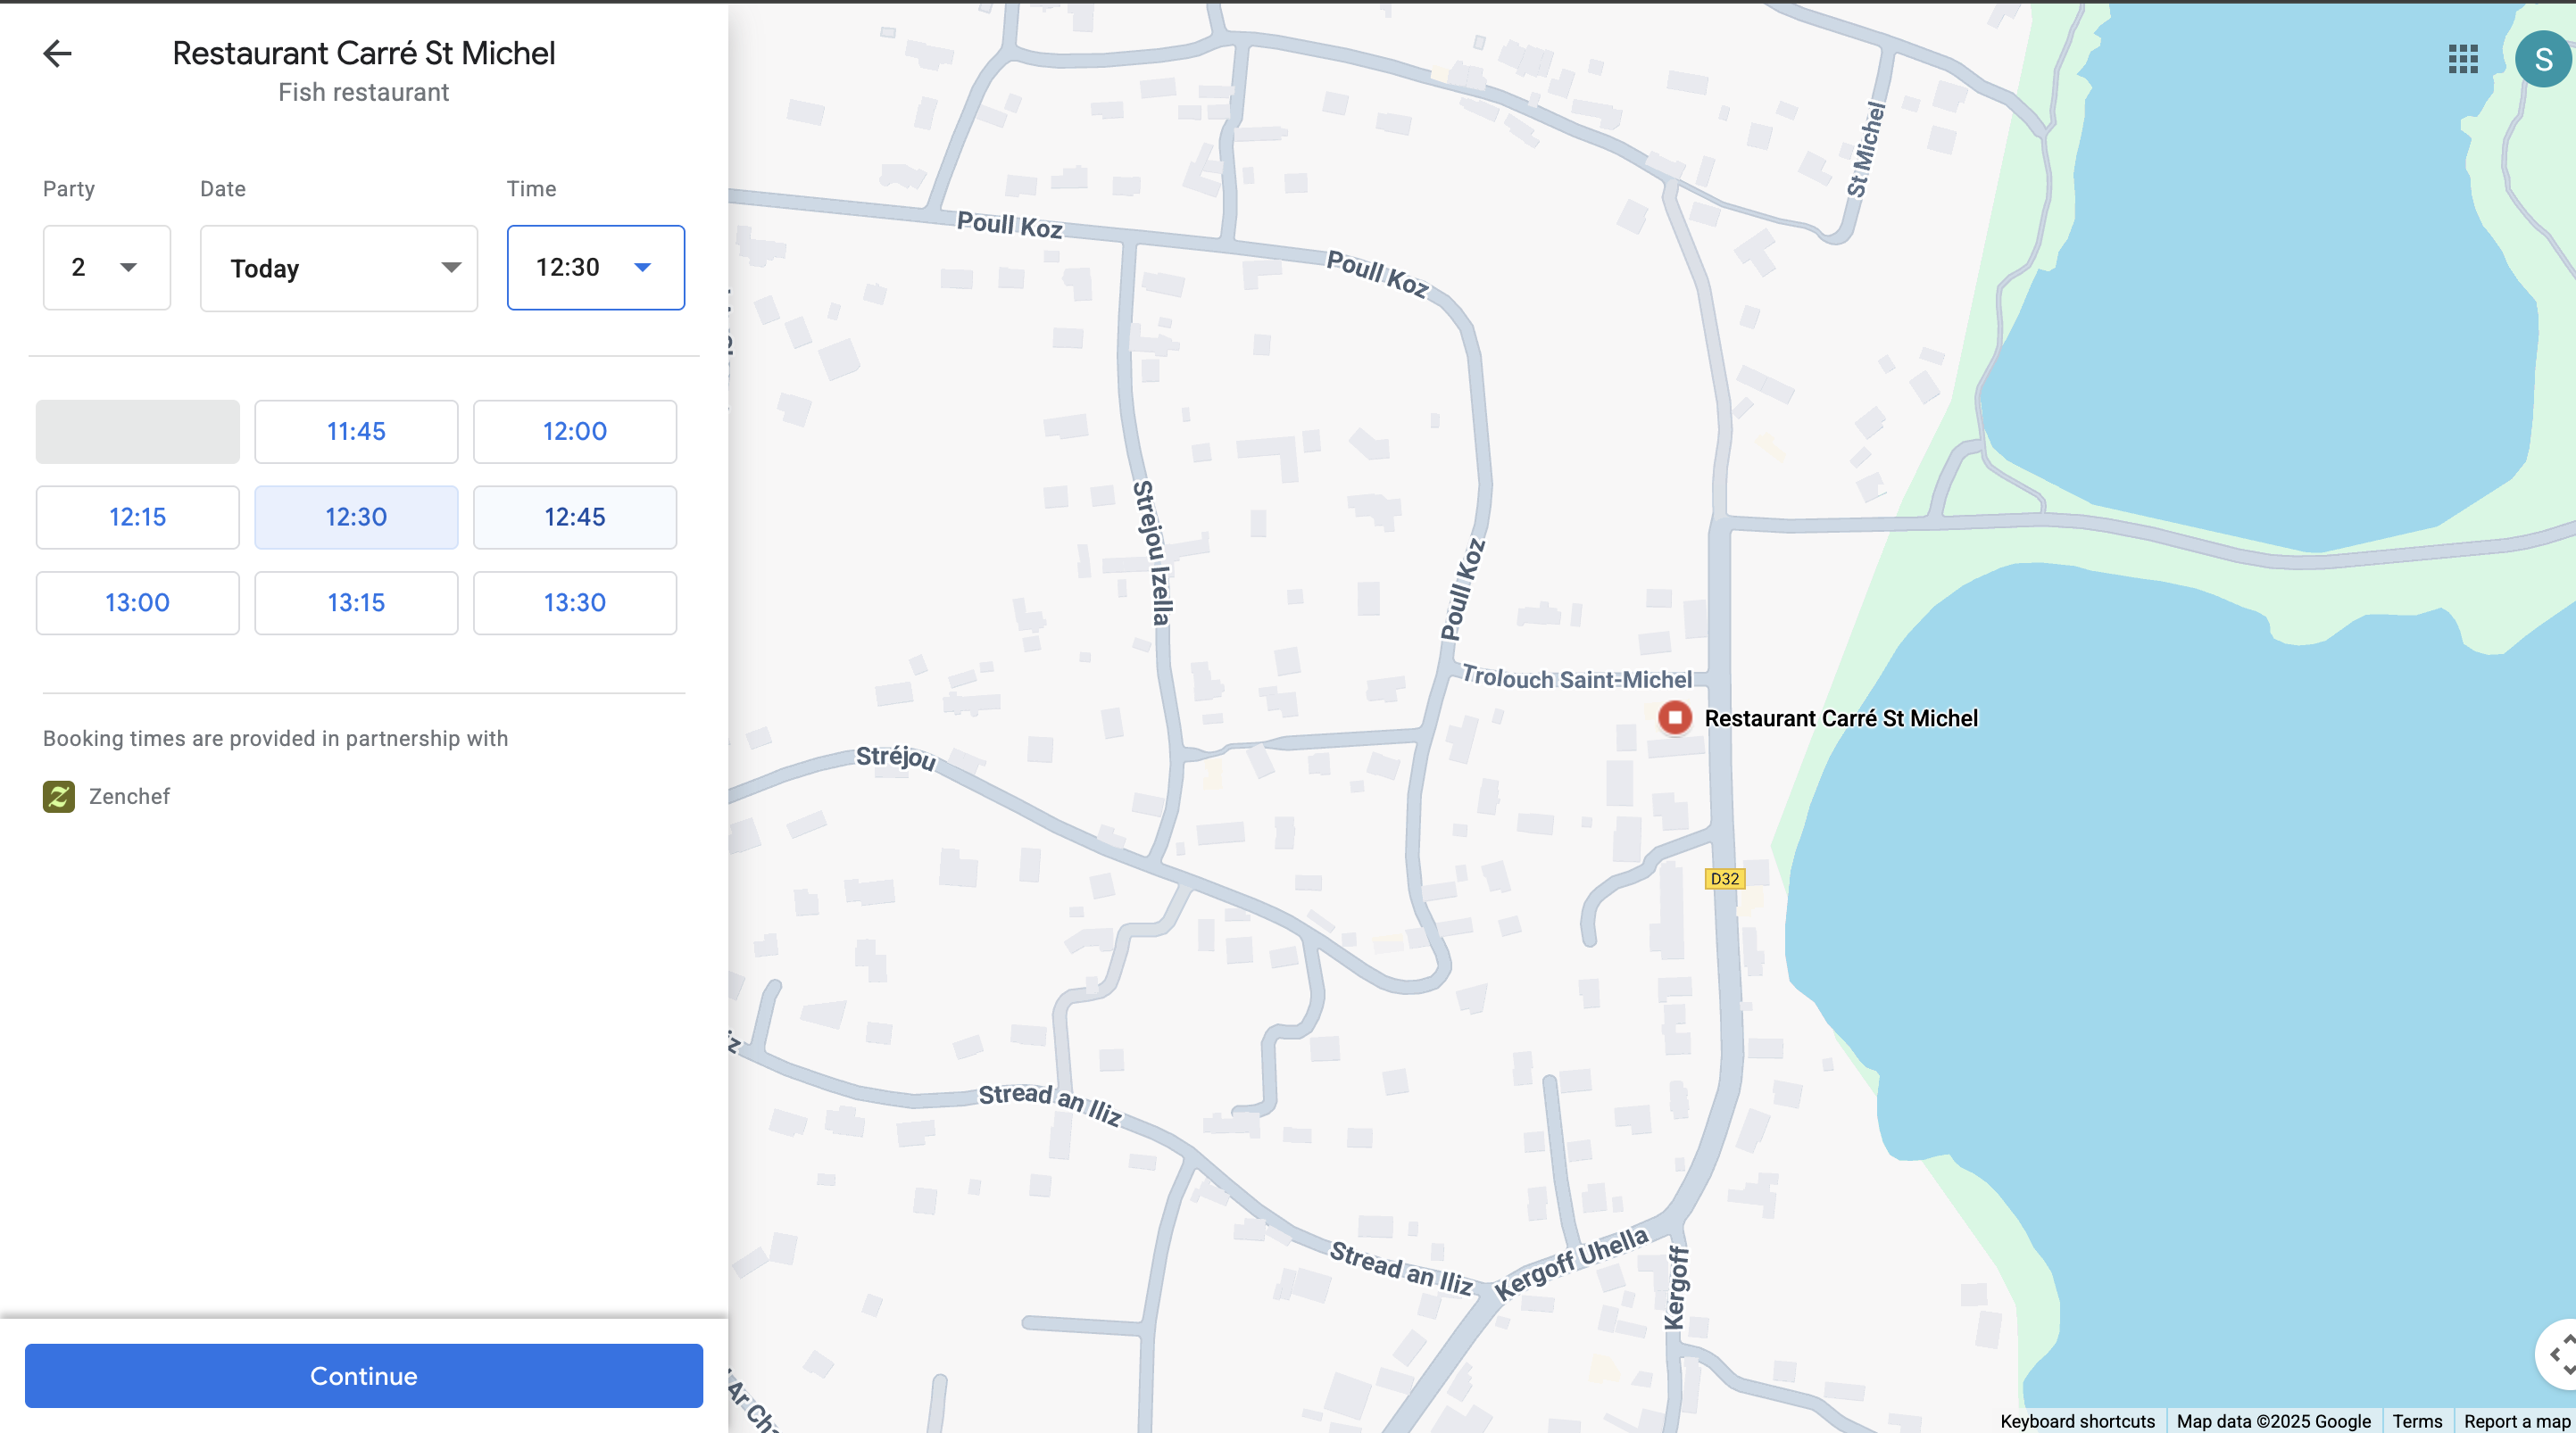The image size is (2576, 1433).
Task: Click the D32 road shield marker
Action: click(1724, 878)
